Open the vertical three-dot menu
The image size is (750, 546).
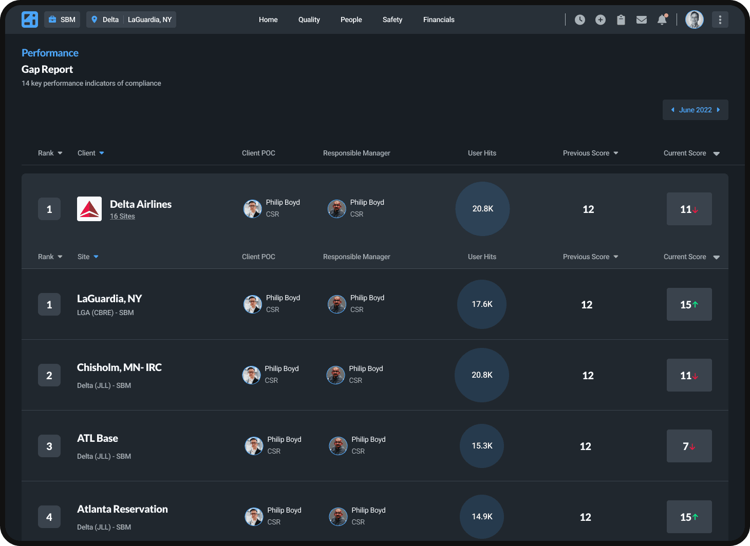(720, 19)
